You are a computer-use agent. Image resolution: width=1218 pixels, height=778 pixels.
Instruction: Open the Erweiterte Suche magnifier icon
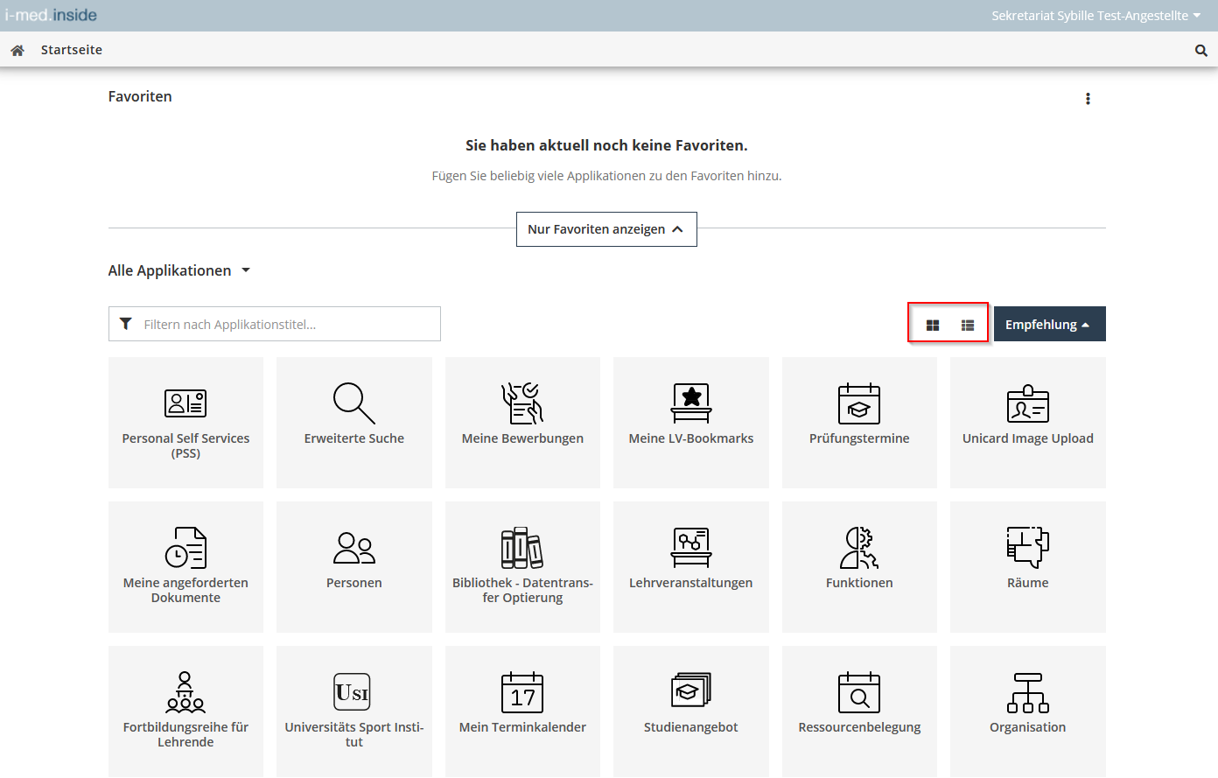point(354,403)
